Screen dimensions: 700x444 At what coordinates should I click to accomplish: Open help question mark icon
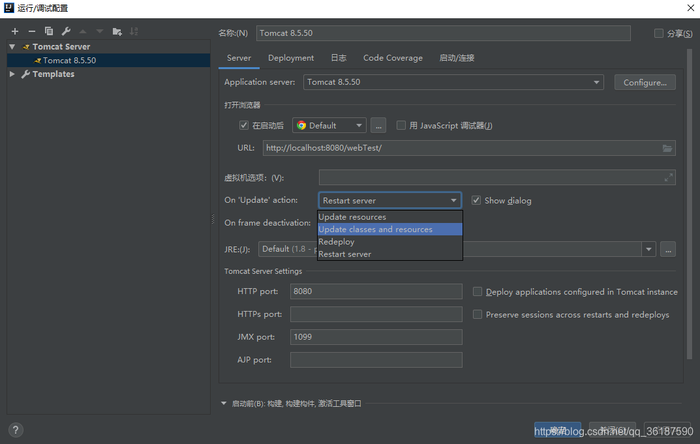[x=16, y=430]
